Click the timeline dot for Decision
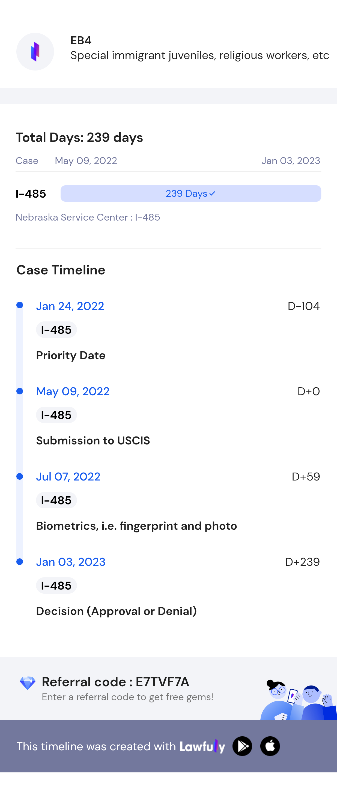Viewport: 337px width, 797px height. click(x=20, y=562)
